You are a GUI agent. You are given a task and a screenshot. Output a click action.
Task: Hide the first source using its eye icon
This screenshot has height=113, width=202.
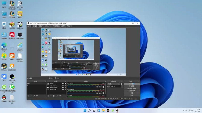coord(63,83)
